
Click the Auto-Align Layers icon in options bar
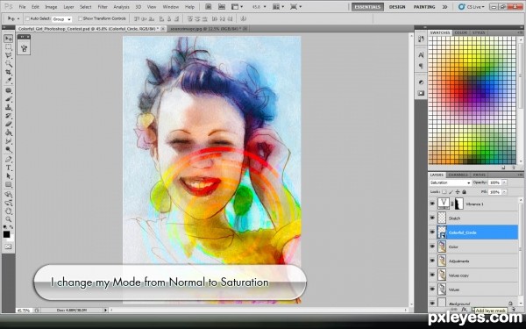pos(244,18)
